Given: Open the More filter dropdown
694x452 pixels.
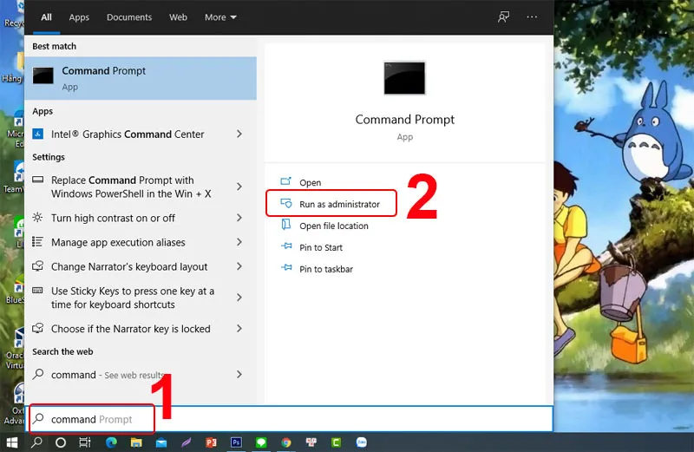Looking at the screenshot, I should [220, 17].
